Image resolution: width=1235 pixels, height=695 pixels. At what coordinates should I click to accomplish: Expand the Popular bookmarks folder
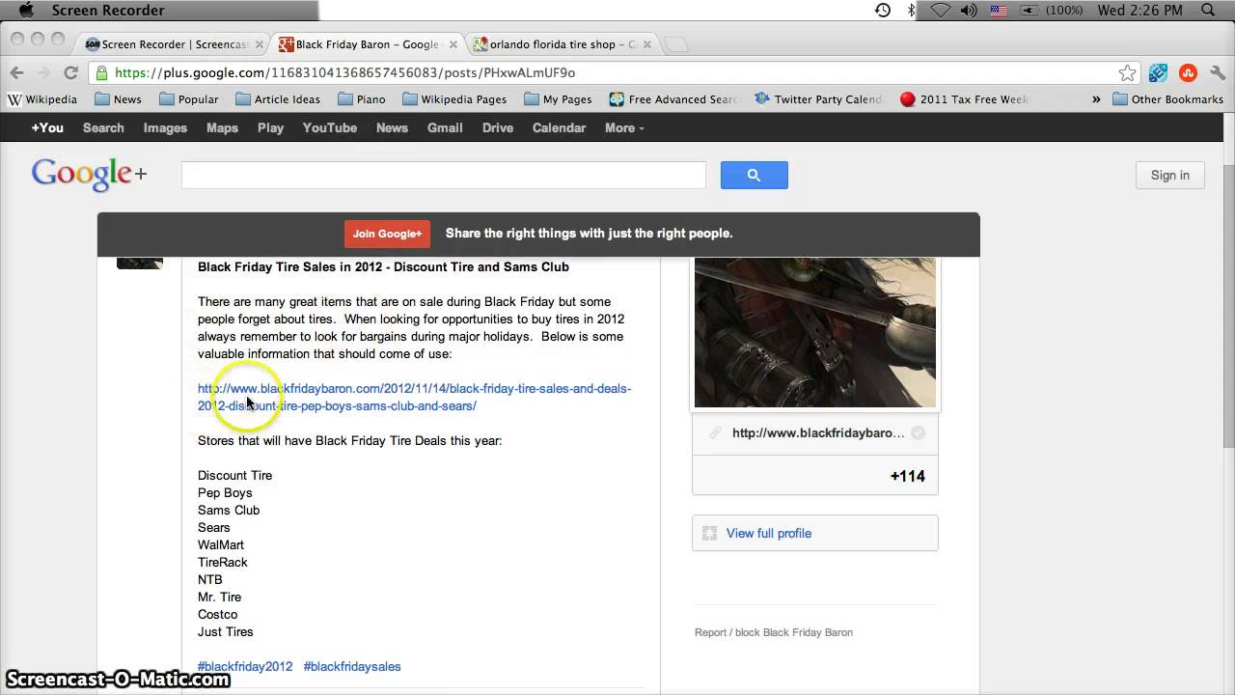(x=189, y=99)
